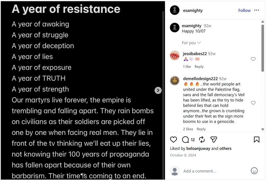Like jessibabes22's comment heart
Image resolution: width=266 pixels, height=181 pixels.
(x=253, y=59)
